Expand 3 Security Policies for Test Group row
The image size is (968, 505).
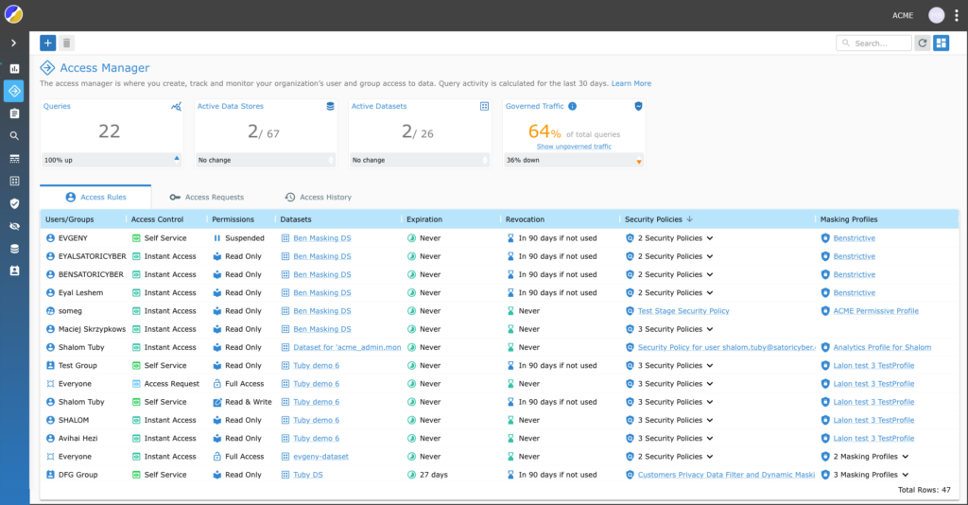click(x=710, y=365)
